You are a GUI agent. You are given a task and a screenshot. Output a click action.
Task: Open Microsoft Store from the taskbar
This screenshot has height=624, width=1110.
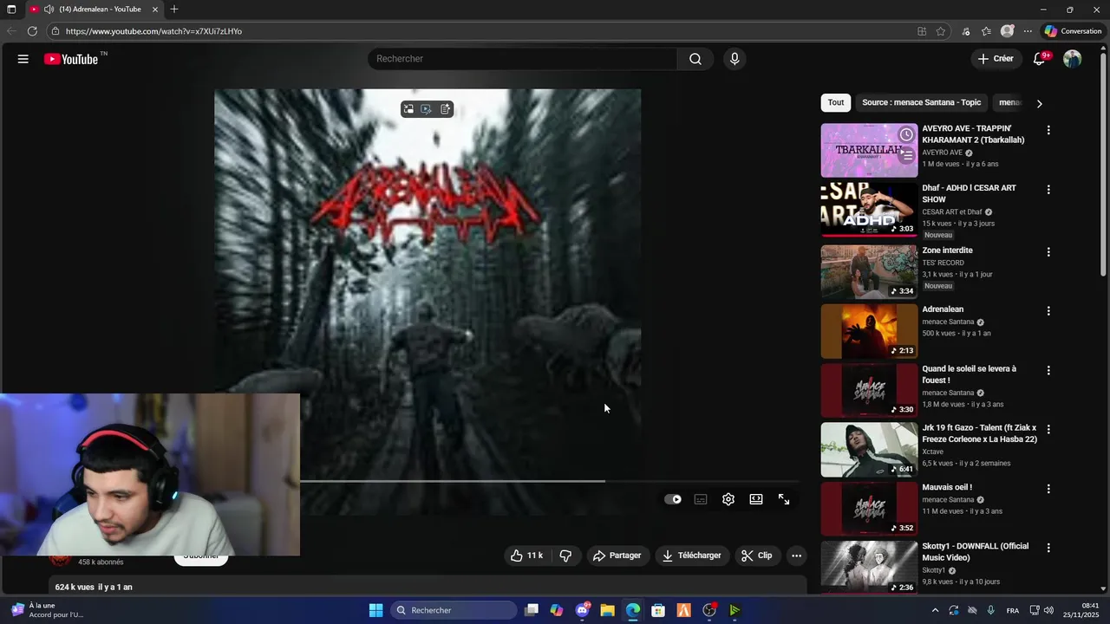pos(658,610)
